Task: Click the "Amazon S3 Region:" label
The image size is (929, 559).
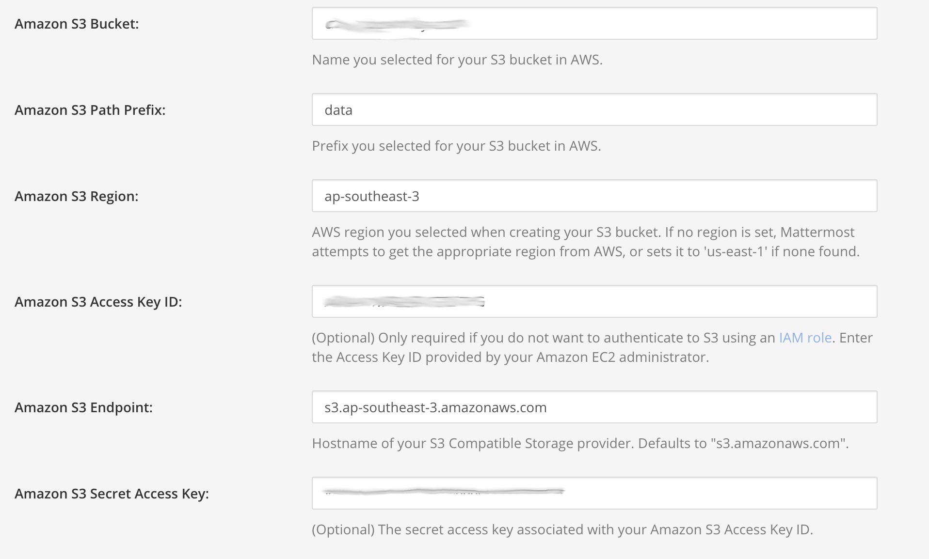Action: click(76, 196)
